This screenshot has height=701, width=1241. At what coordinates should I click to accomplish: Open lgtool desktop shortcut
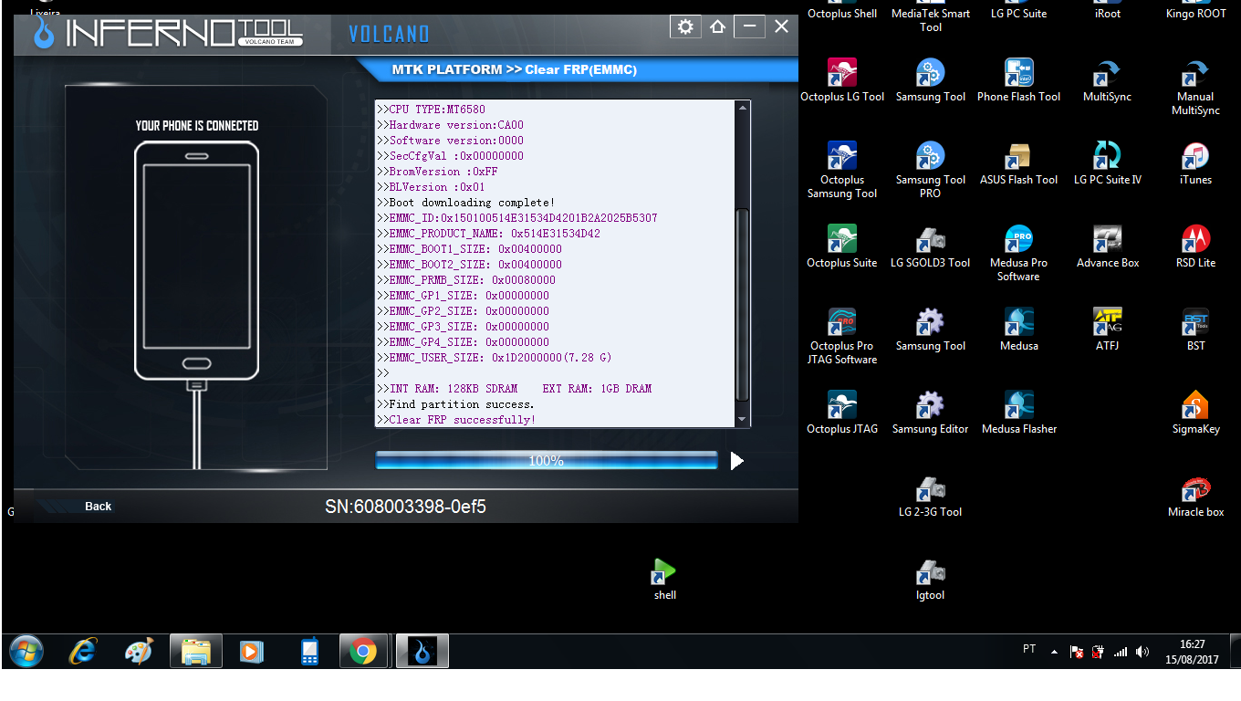pyautogui.click(x=930, y=579)
